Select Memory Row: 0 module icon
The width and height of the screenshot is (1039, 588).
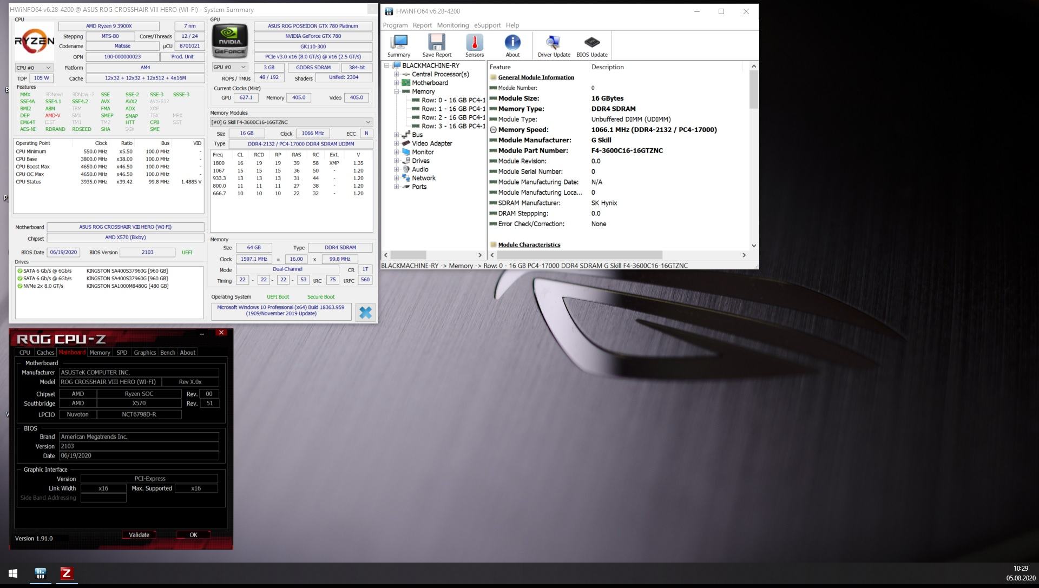(x=416, y=100)
